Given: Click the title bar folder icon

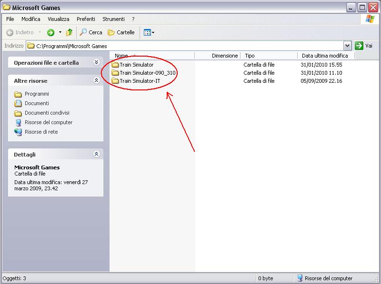Looking at the screenshot, I should [7, 7].
